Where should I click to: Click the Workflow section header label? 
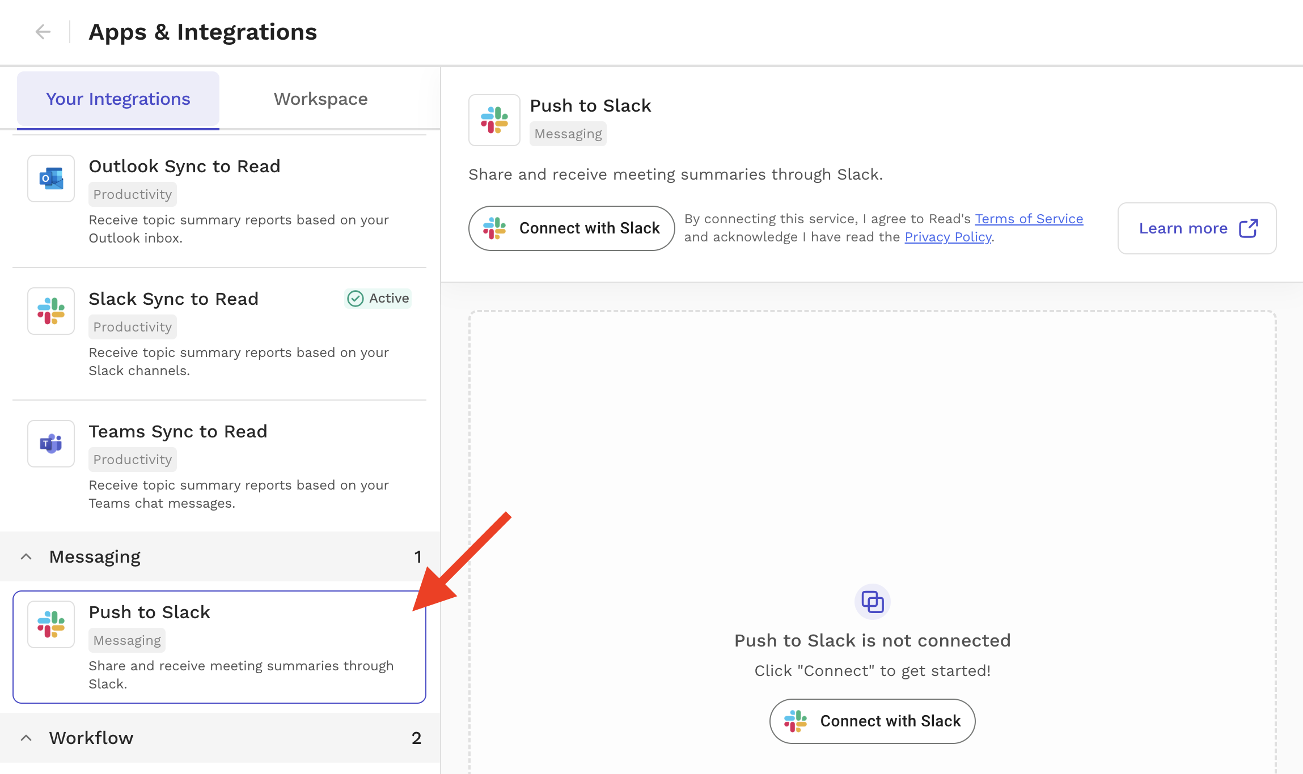pos(91,738)
